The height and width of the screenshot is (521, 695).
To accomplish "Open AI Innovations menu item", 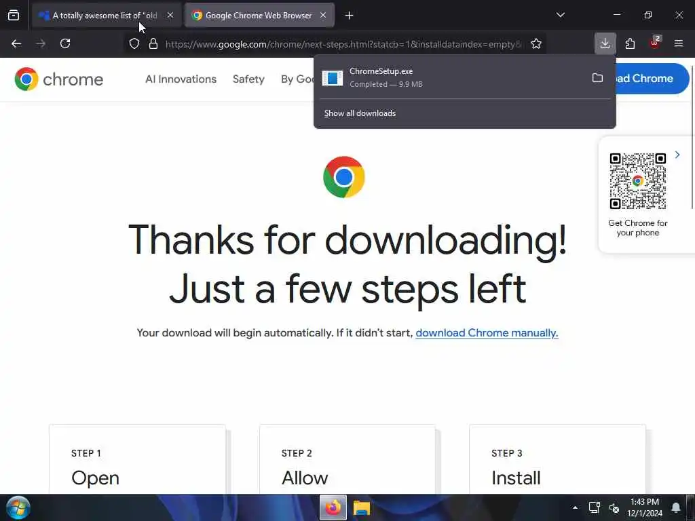I will (x=181, y=79).
